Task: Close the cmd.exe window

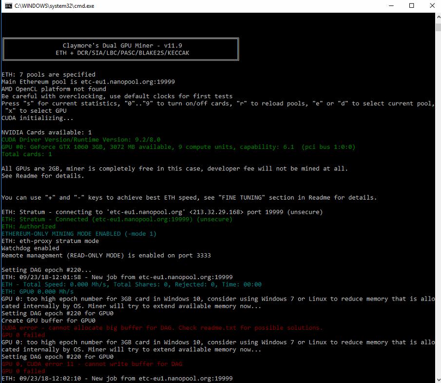Action: 432,6
